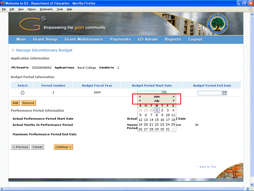The width and height of the screenshot is (254, 191).
Task: Open G5 Admin navigation tab
Action: [x=148, y=39]
